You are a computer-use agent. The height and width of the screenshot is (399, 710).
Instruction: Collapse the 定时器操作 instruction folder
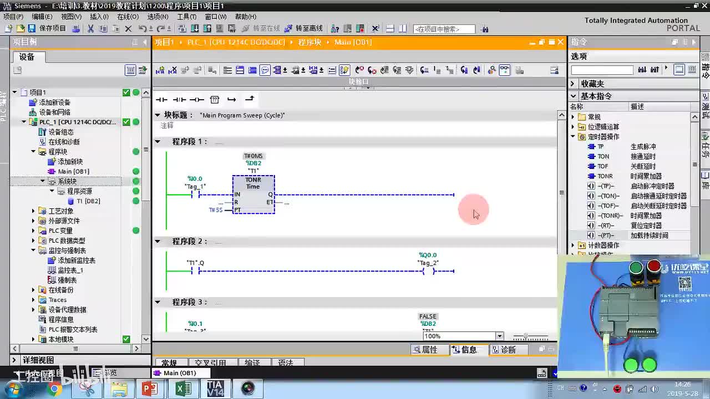coord(573,137)
